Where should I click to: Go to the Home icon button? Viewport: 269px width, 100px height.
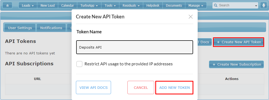click(x=8, y=5)
